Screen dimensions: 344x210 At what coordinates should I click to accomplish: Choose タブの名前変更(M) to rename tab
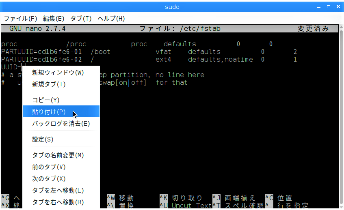[x=58, y=155]
